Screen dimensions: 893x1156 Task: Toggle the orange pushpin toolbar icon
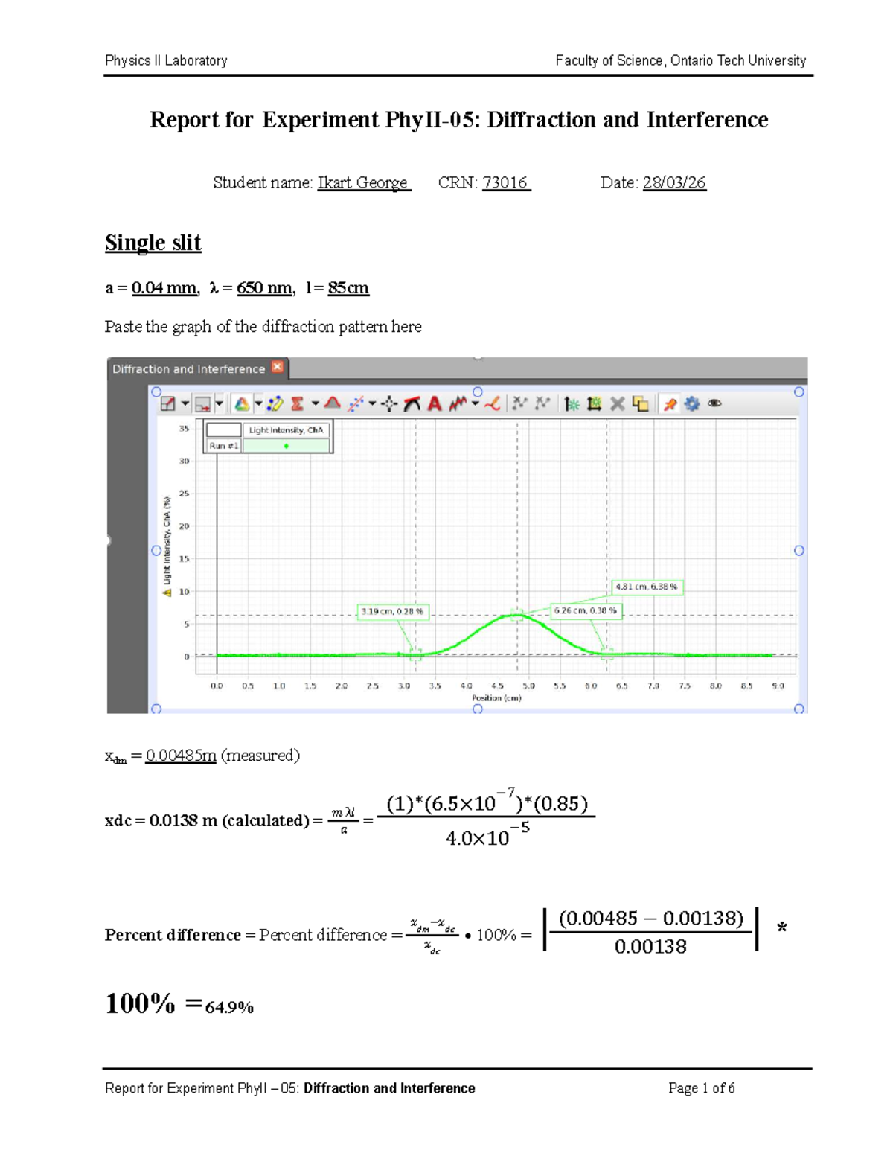670,404
